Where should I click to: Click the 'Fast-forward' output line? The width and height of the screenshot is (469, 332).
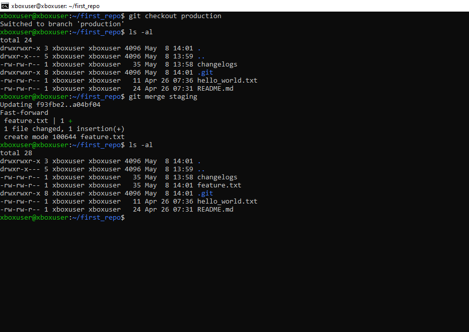tap(24, 113)
